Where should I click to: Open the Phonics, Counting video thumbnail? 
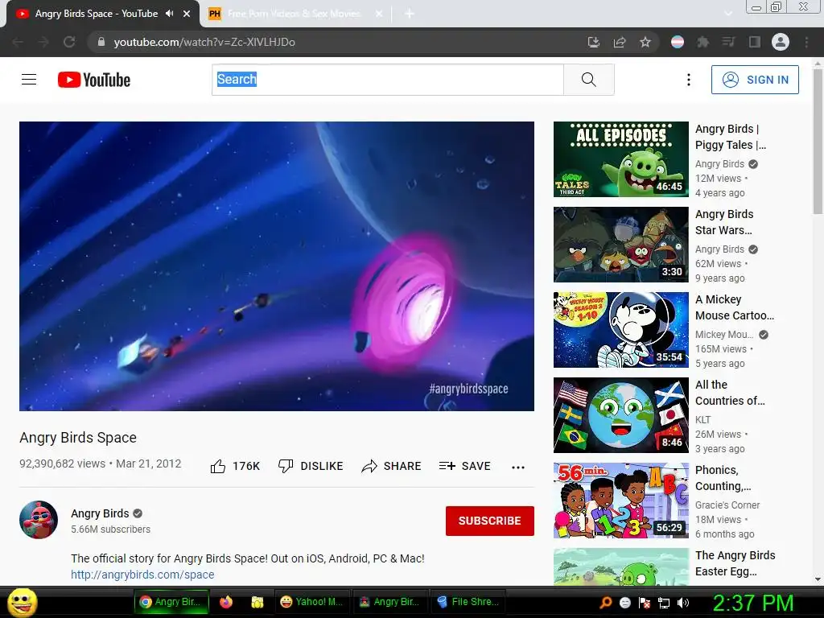tap(620, 501)
